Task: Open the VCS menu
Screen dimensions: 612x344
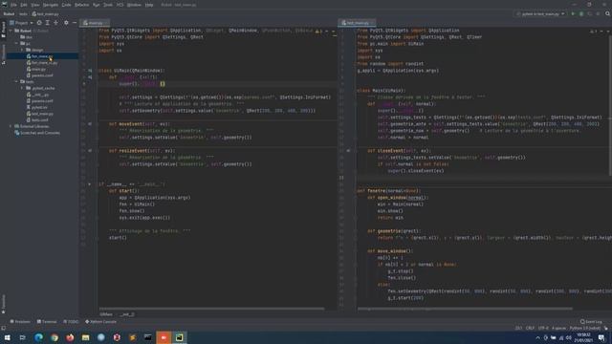Action: click(120, 5)
